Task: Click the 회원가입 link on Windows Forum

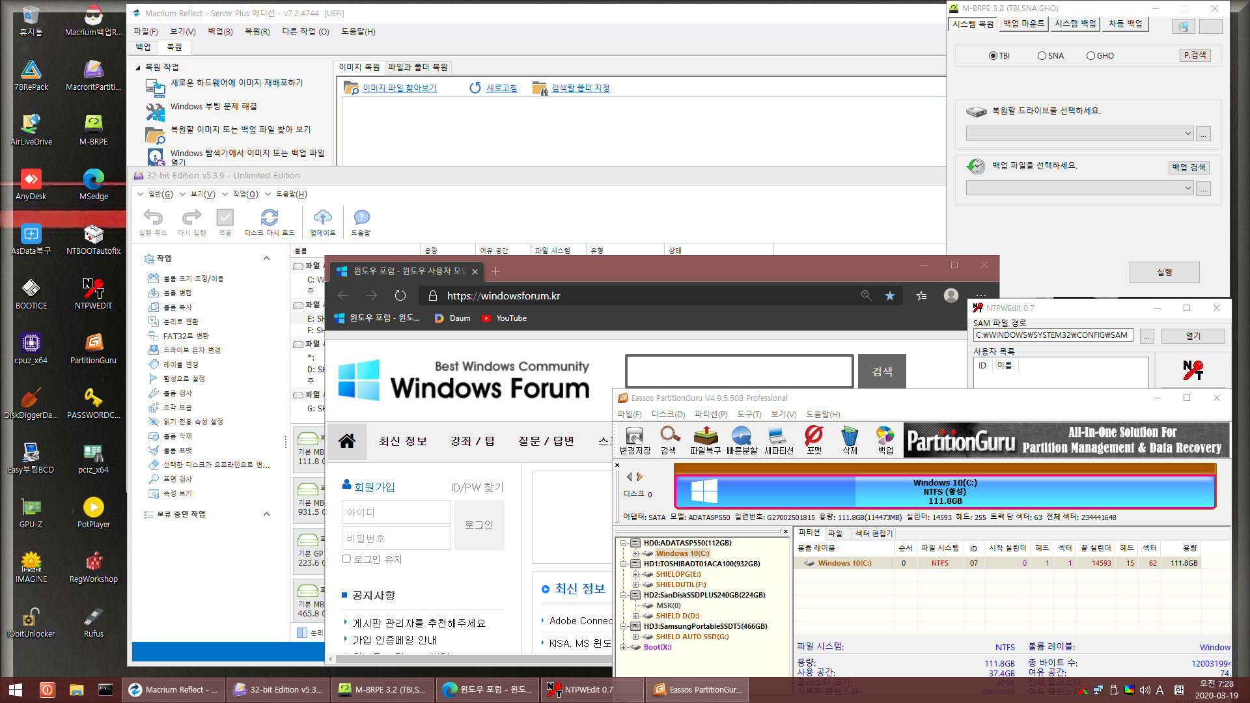Action: point(374,487)
